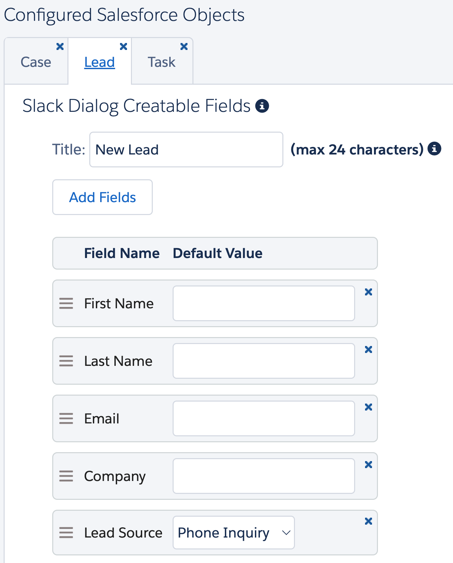Delete the Email field row
The width and height of the screenshot is (453, 563).
tap(368, 407)
